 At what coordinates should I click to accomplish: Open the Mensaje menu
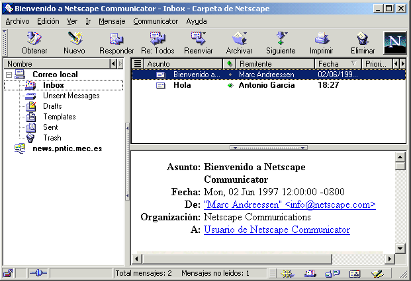tap(112, 21)
